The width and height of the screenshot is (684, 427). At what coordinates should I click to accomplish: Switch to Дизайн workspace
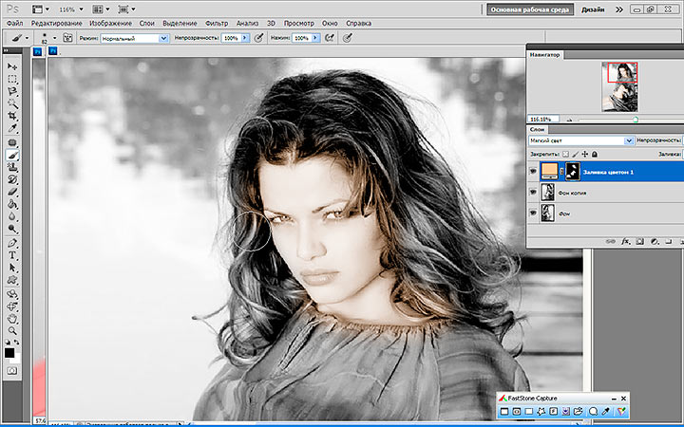593,9
